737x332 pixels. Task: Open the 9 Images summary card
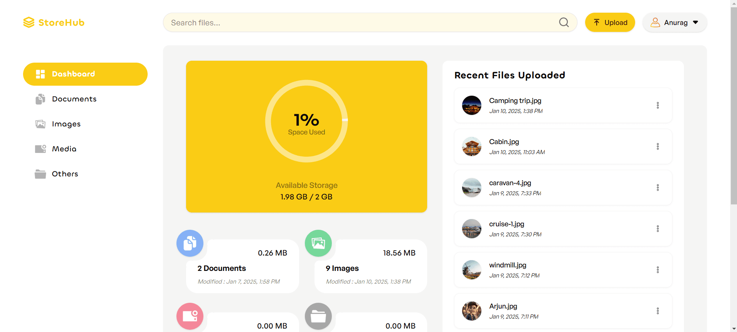[x=371, y=268]
